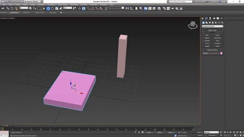Click the search keyword input field
The height and width of the screenshot is (137, 244).
pos(180,2)
